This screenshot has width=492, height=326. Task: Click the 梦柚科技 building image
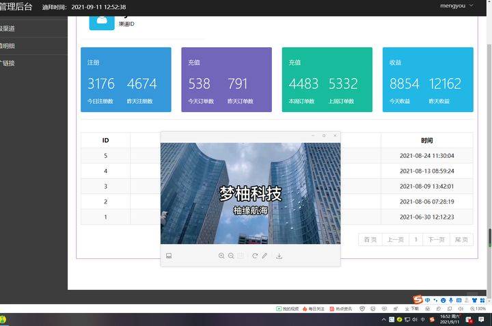click(250, 193)
